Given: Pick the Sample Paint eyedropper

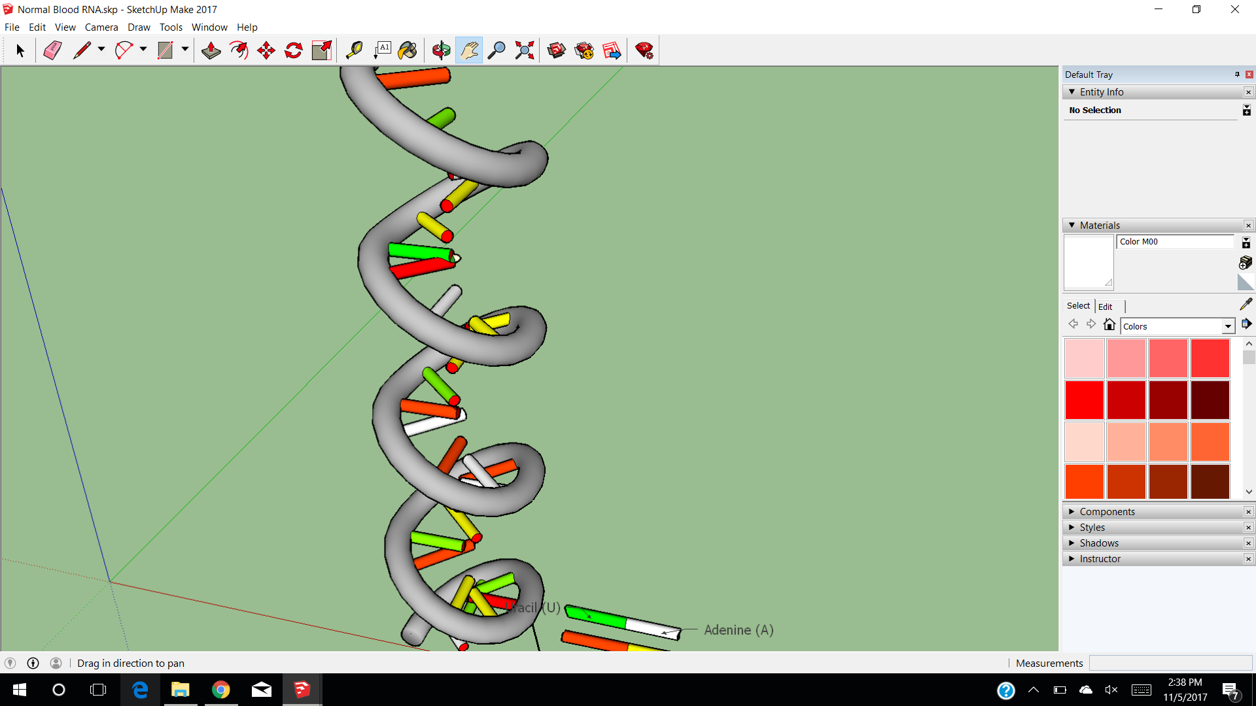Looking at the screenshot, I should coord(1246,305).
